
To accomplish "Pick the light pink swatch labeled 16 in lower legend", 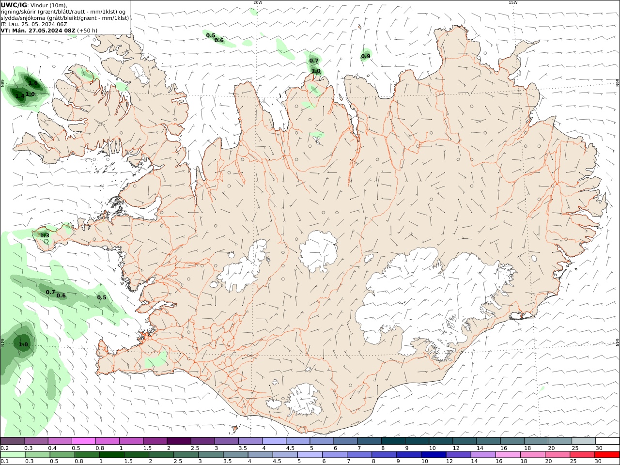I will (x=507, y=454).
